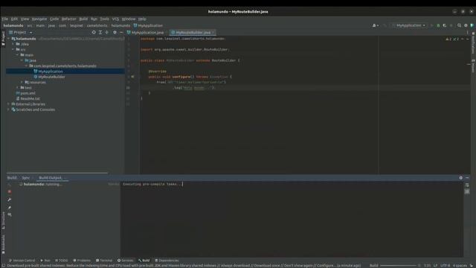Open the Maven side stripe button
This screenshot has height=268, width=476.
473,66
